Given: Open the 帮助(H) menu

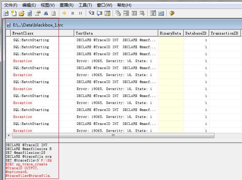Looking at the screenshot, I should point(124,5).
